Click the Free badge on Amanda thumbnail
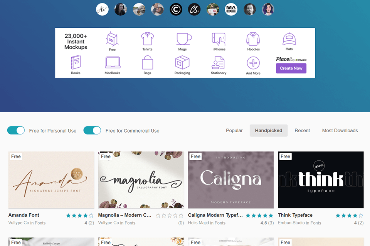This screenshot has width=370, height=246. coord(16,156)
